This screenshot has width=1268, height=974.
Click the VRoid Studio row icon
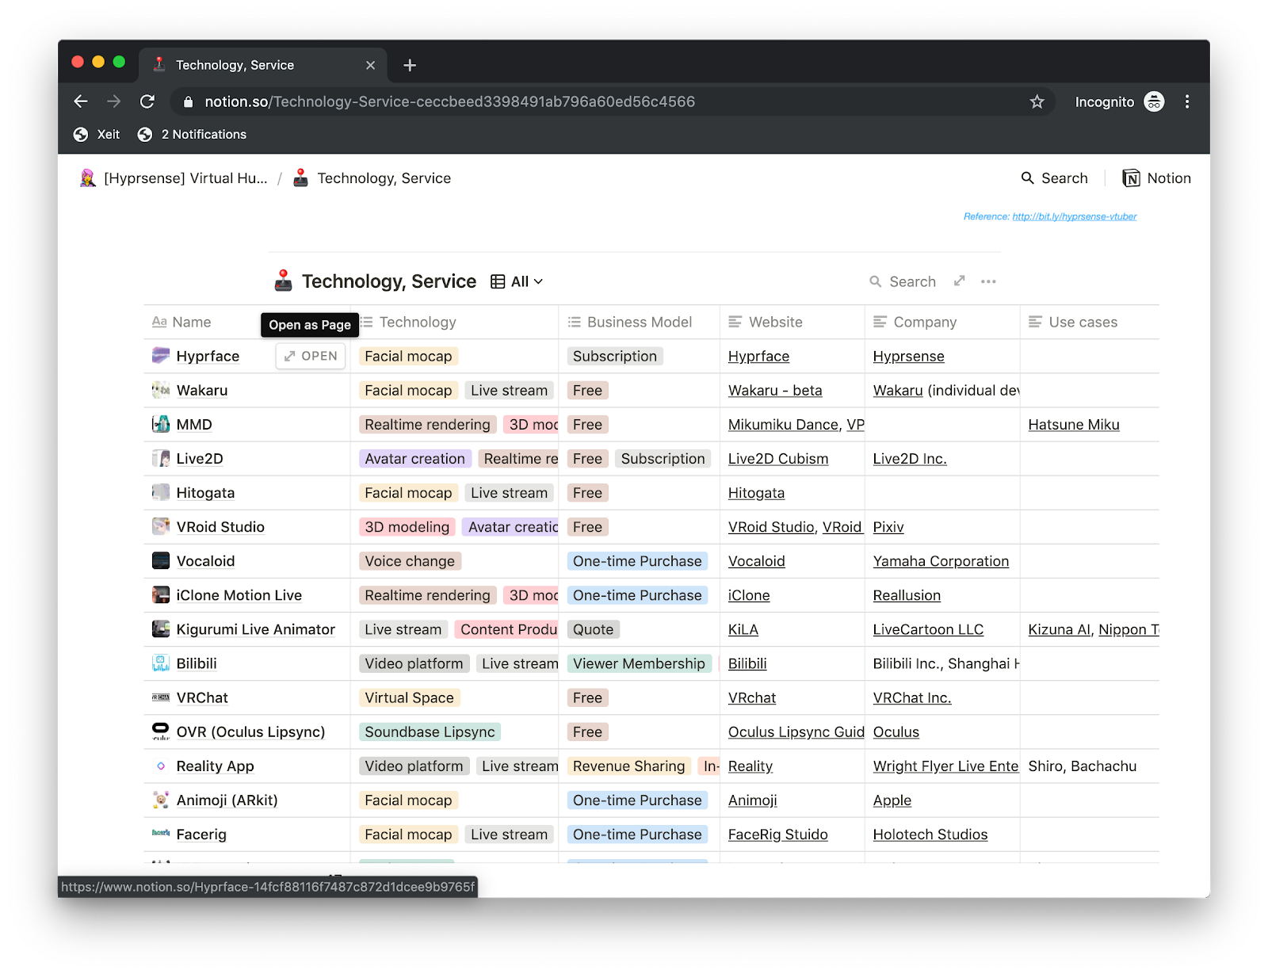[161, 526]
